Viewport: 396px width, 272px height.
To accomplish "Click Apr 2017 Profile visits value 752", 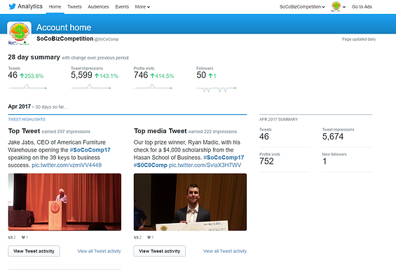I will 266,161.
